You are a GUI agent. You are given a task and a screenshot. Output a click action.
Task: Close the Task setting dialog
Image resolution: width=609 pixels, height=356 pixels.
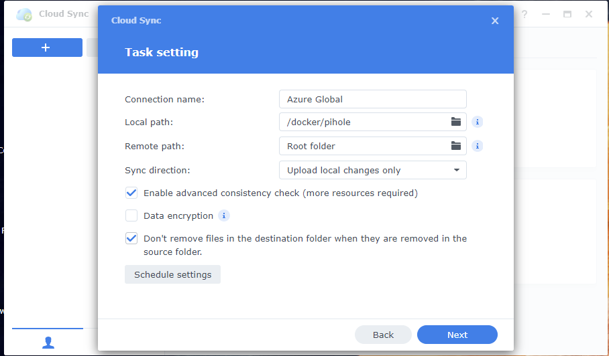[x=495, y=21]
